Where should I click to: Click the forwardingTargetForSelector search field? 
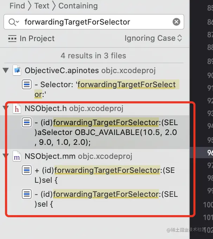click(x=94, y=22)
